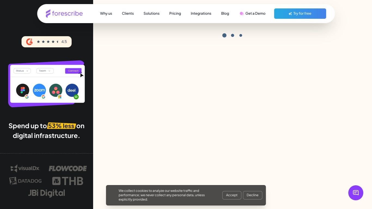372x209 pixels.
Task: Open the Solutions menu
Action: point(151,13)
